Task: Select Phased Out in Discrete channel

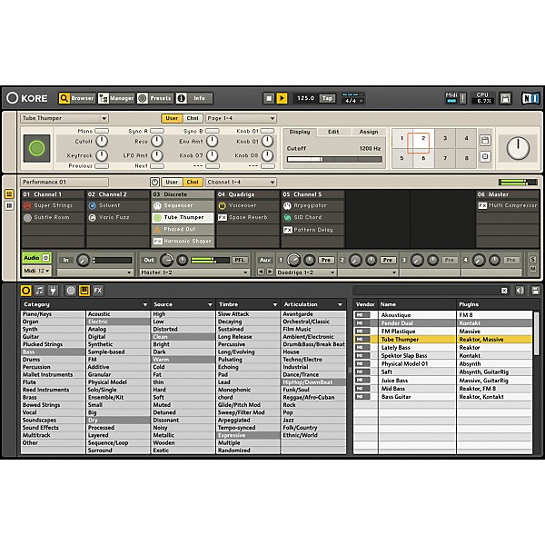Action: (183, 230)
